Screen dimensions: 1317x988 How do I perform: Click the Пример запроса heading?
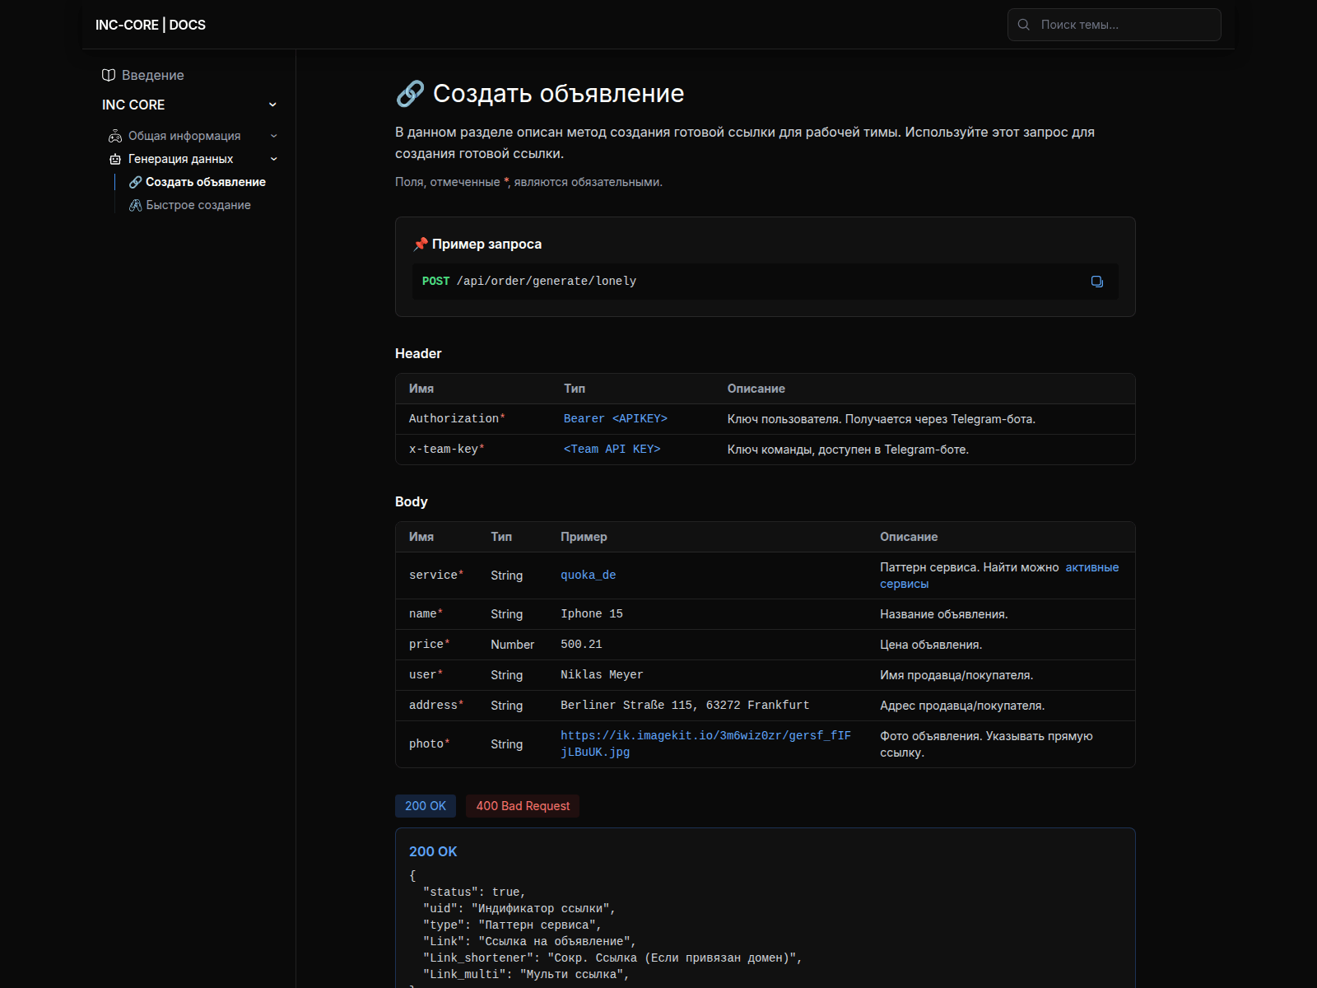486,244
